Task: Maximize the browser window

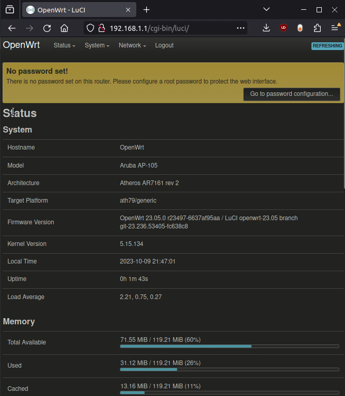Action: coord(319,10)
